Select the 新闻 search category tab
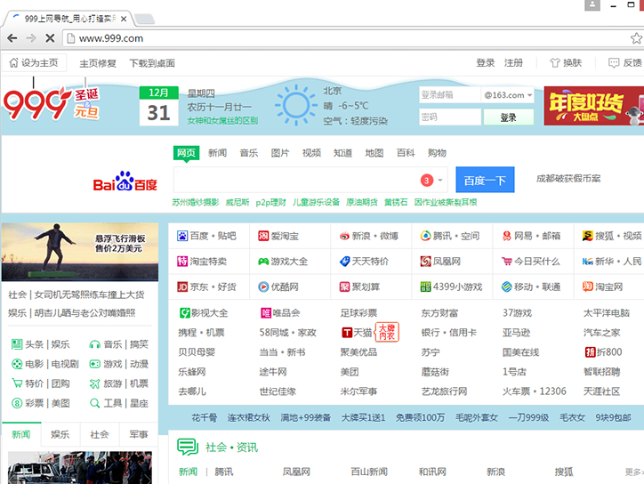This screenshot has height=484, width=644. 217,153
